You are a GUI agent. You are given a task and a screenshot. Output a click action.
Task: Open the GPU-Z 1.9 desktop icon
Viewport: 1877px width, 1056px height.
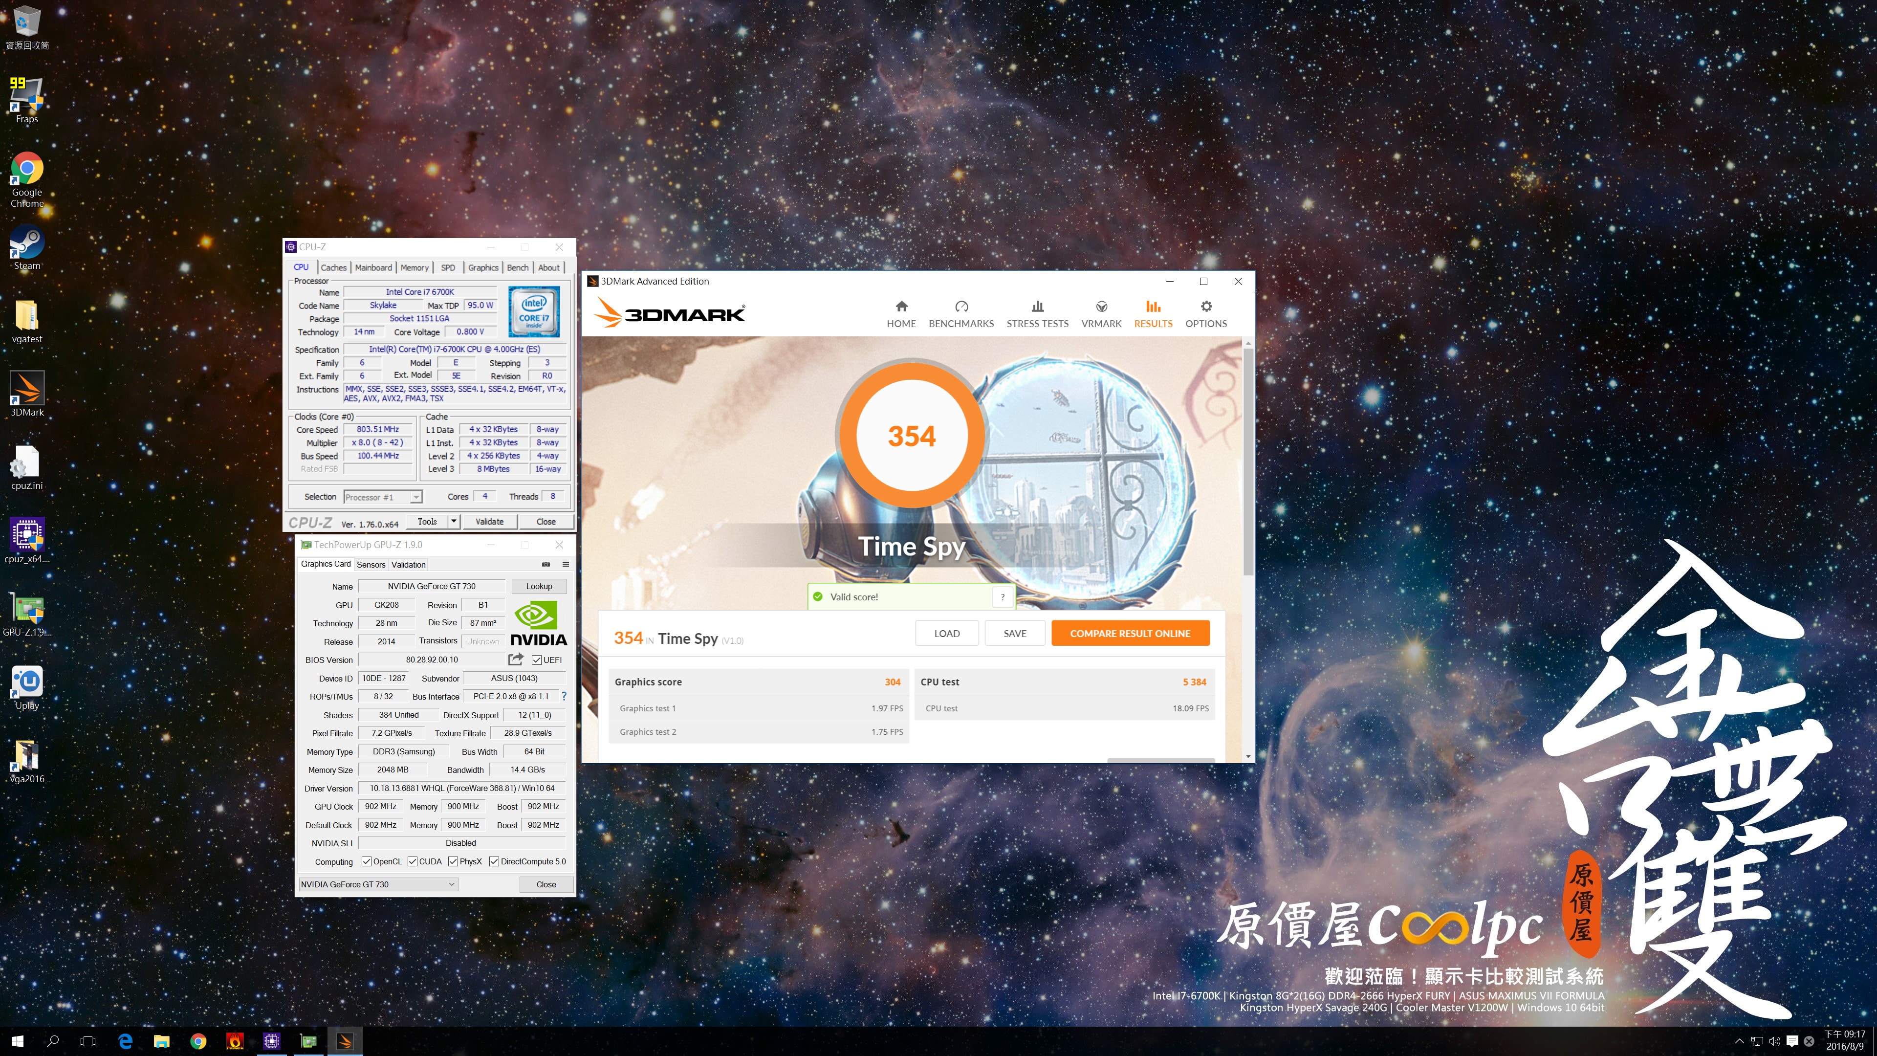coord(27,615)
